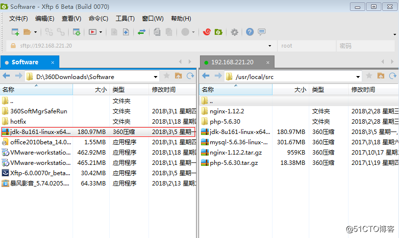Click the root username field

coord(307,46)
